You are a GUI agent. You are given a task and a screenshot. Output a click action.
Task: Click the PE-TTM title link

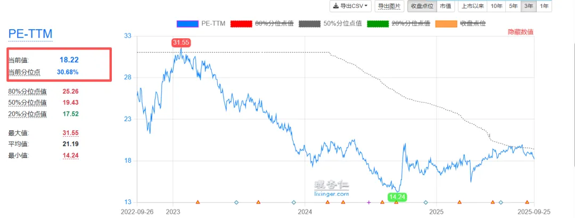(30, 33)
